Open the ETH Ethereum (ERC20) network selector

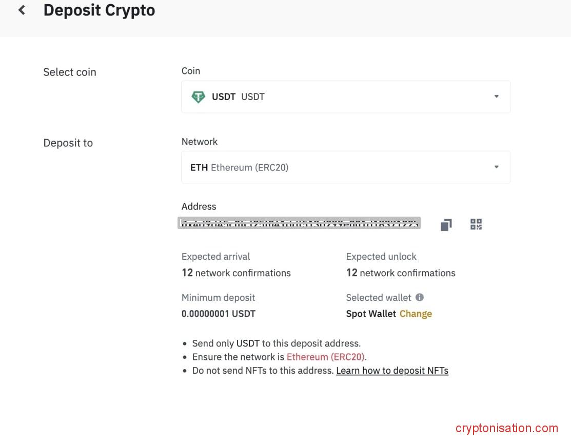(345, 167)
